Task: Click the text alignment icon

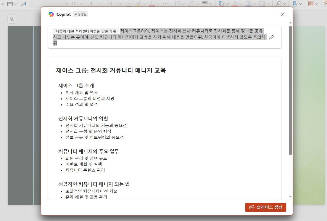Action: (x=205, y=4)
